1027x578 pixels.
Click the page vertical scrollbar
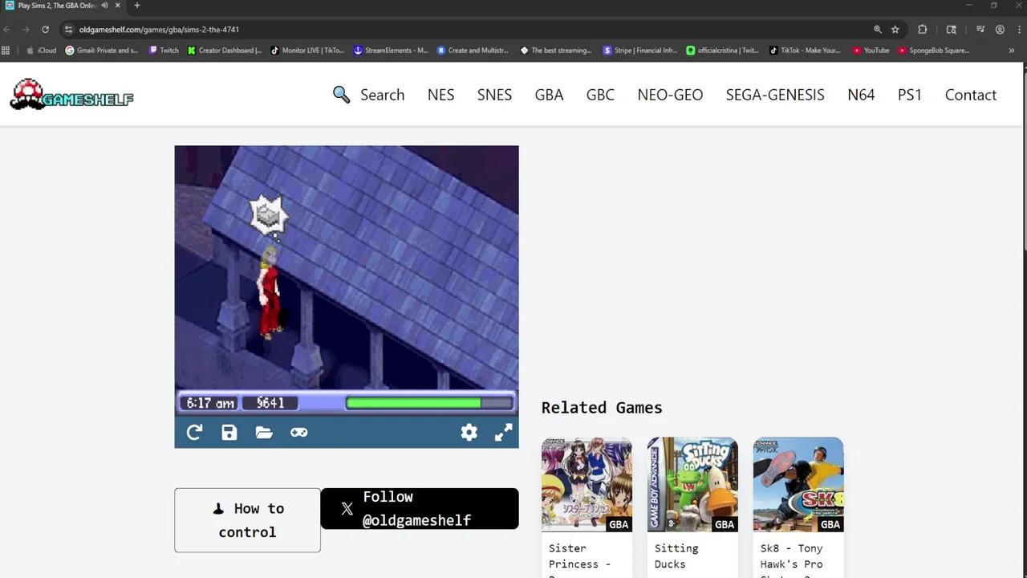pyautogui.click(x=1025, y=161)
